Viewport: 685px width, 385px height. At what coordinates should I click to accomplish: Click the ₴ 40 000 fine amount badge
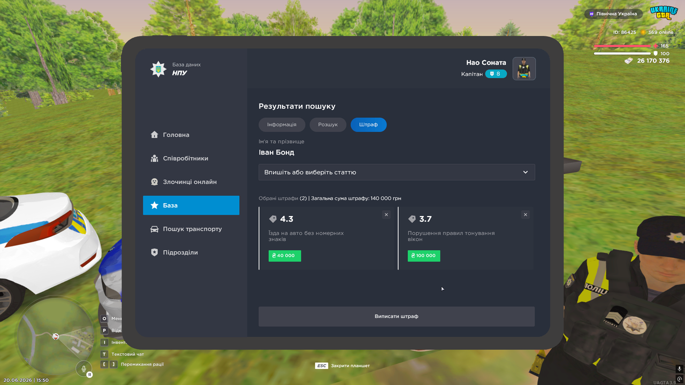coord(285,256)
